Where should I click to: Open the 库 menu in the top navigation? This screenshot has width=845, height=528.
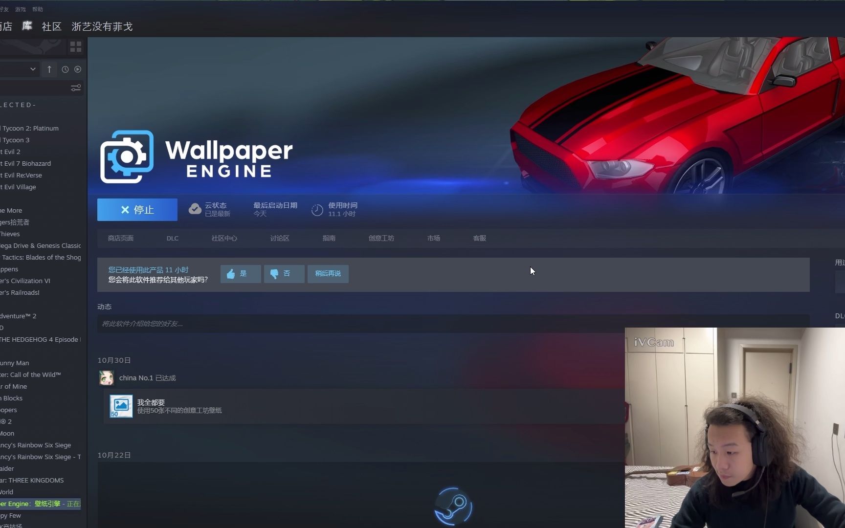[27, 26]
